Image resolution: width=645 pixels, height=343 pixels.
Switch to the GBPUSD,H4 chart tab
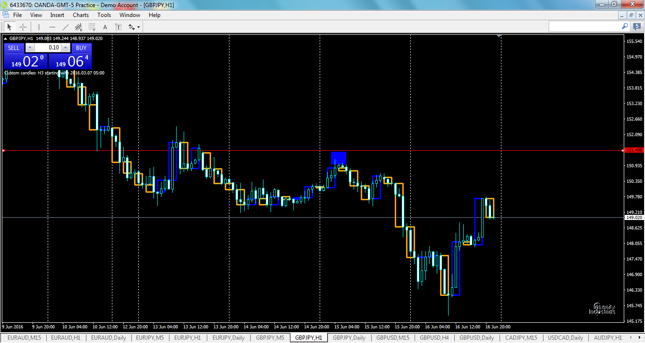[x=434, y=338]
